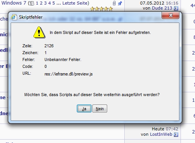
Task: Open page 1 of the Windows 7 thread
Action: coord(37,3)
